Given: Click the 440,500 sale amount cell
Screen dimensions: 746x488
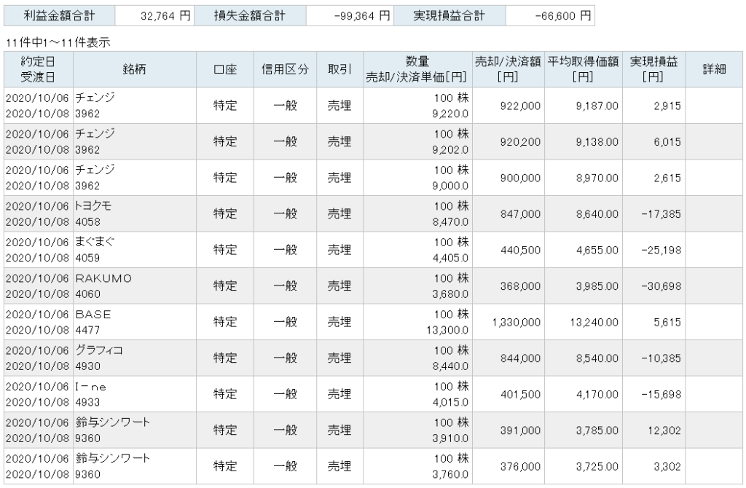Looking at the screenshot, I should 508,250.
